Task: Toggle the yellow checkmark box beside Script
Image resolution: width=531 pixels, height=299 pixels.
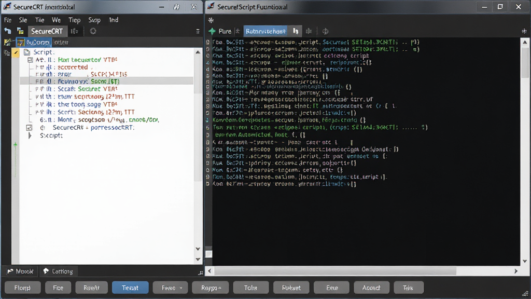Action: click(x=16, y=52)
